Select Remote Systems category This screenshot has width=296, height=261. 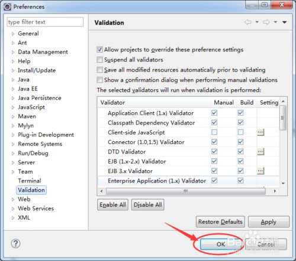(40, 144)
